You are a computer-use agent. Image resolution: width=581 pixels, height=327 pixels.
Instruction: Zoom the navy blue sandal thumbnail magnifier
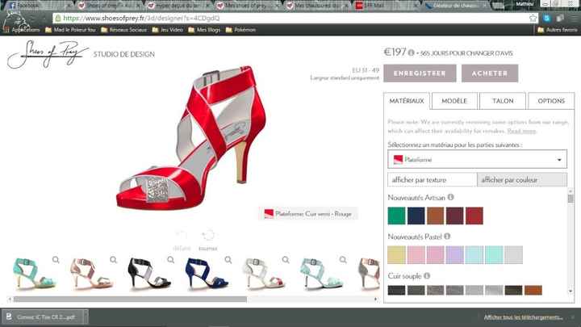pyautogui.click(x=228, y=259)
